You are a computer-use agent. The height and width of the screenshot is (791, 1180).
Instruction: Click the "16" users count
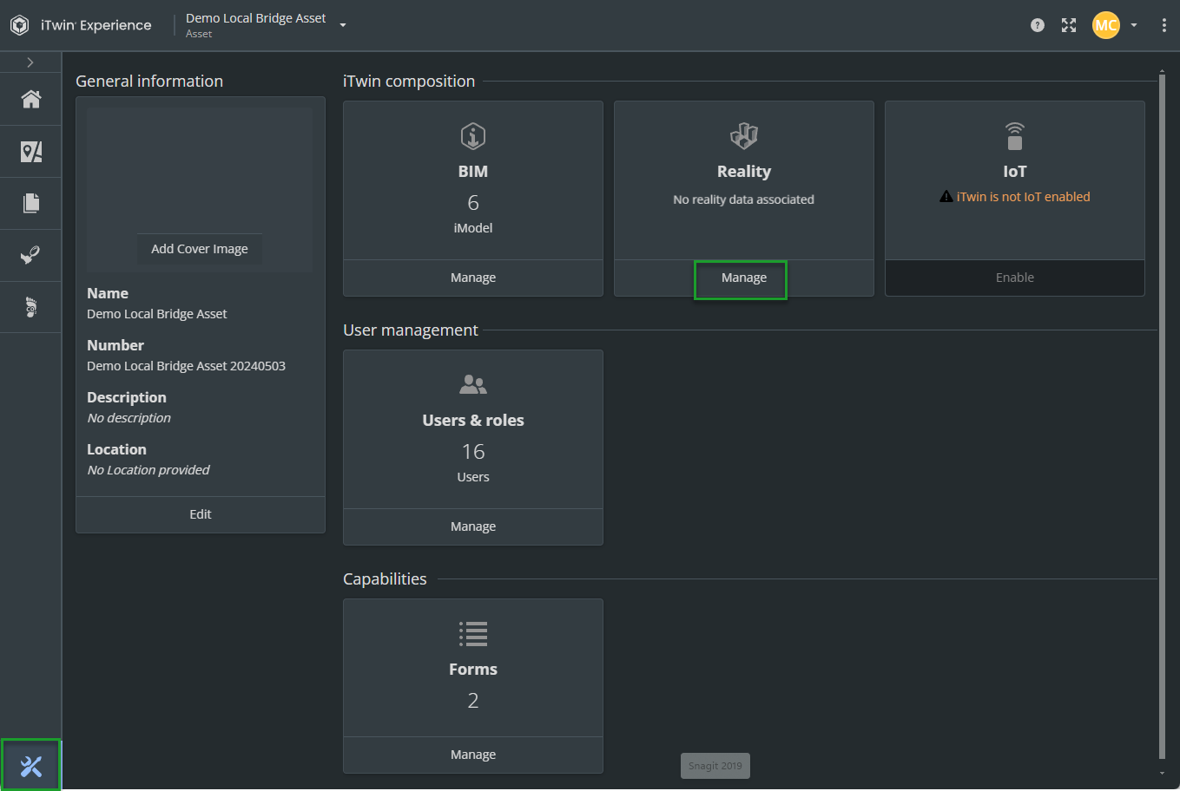473,452
